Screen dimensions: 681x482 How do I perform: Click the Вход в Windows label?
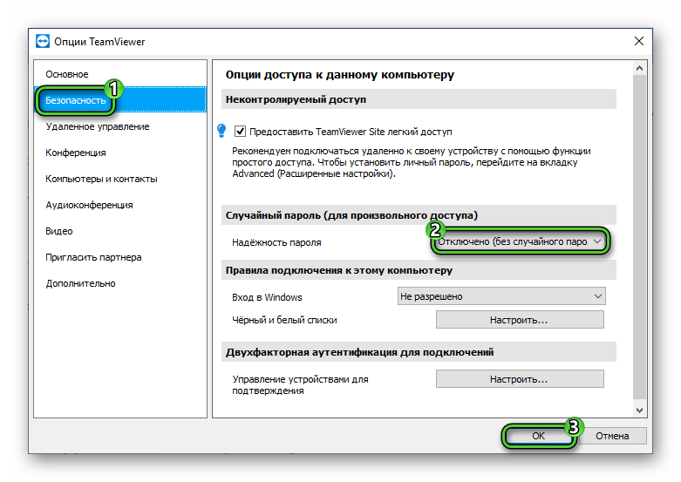[267, 297]
